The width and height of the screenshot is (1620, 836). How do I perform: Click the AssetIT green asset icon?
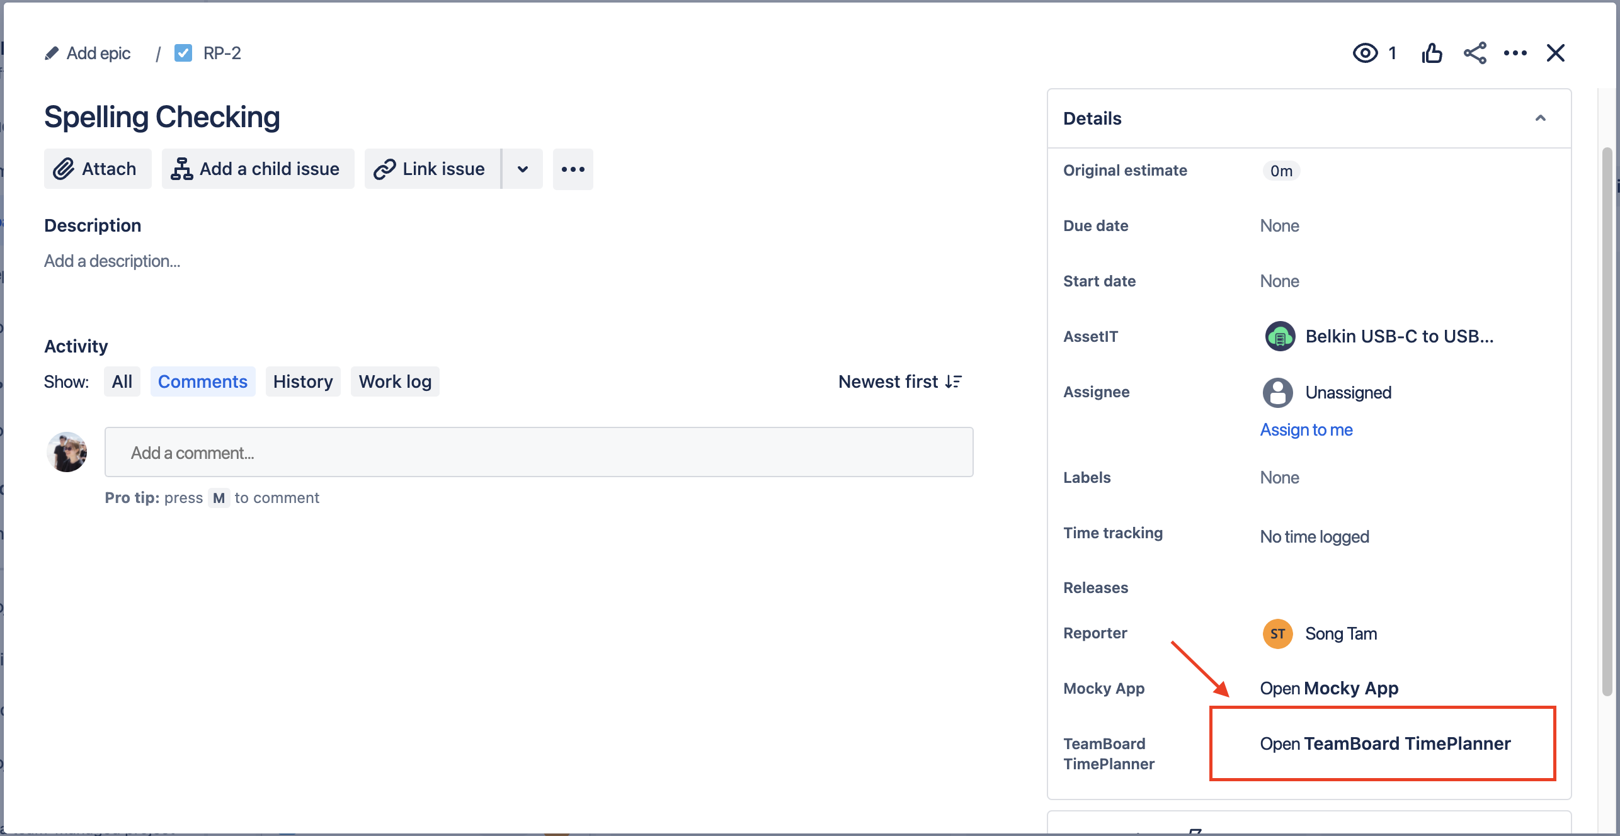(1280, 336)
